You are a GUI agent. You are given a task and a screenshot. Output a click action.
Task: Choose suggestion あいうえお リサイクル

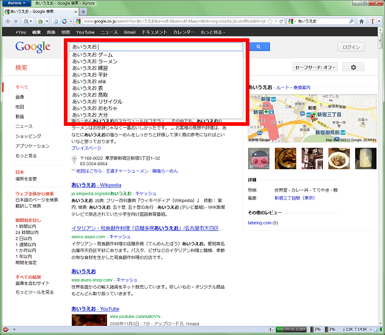tap(156, 102)
